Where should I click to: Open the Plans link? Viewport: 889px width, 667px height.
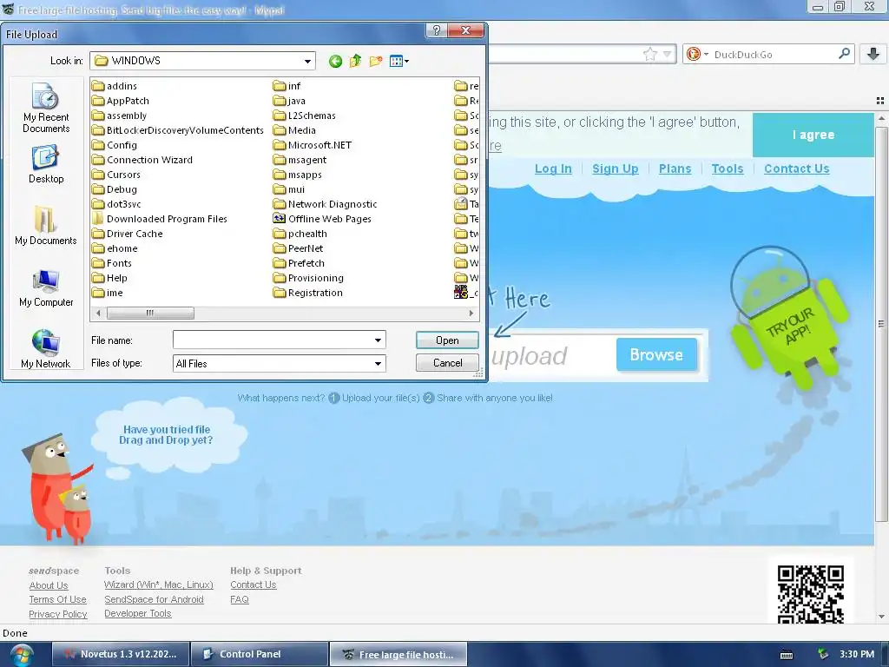(675, 168)
